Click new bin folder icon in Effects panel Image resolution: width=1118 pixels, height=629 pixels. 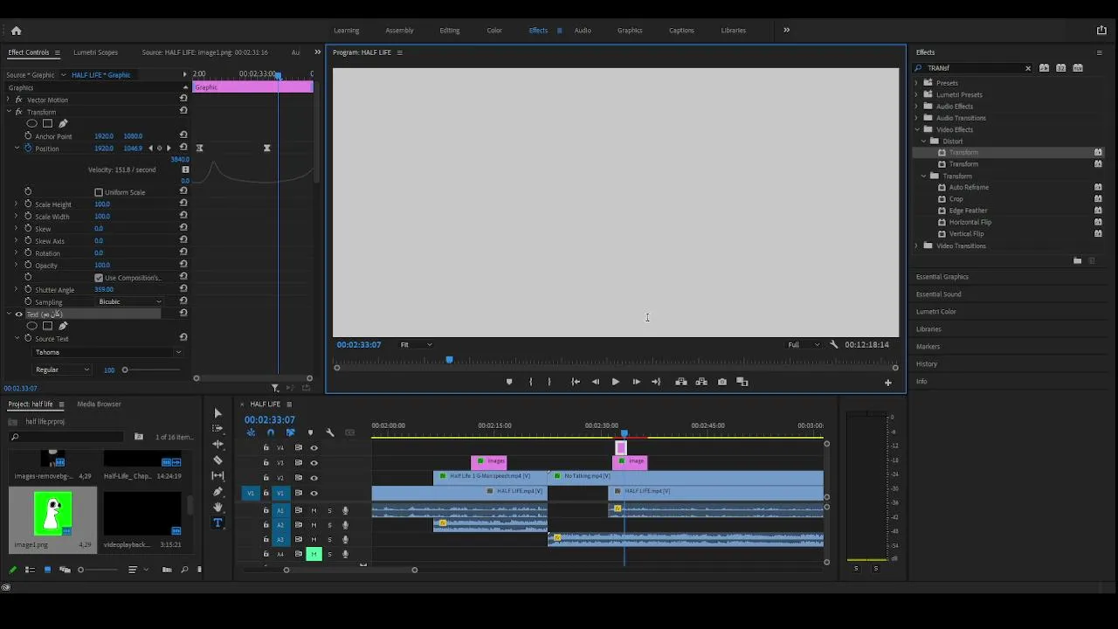tap(1077, 260)
